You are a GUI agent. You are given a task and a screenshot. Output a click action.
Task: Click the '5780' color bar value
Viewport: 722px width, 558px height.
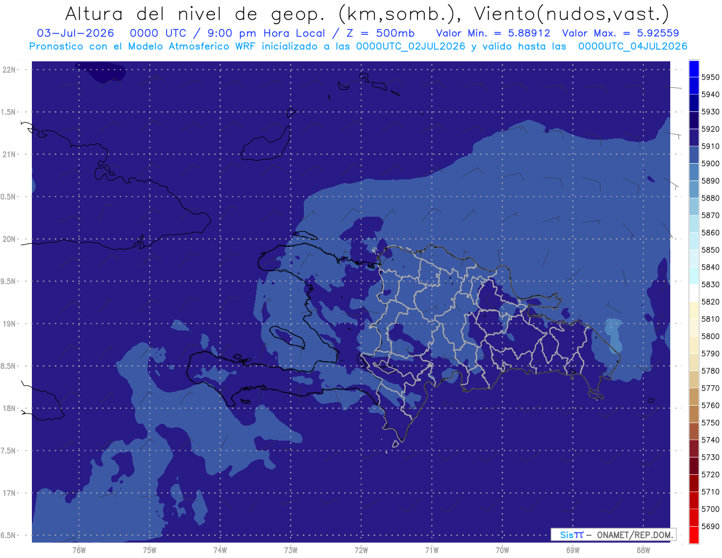pyautogui.click(x=710, y=371)
